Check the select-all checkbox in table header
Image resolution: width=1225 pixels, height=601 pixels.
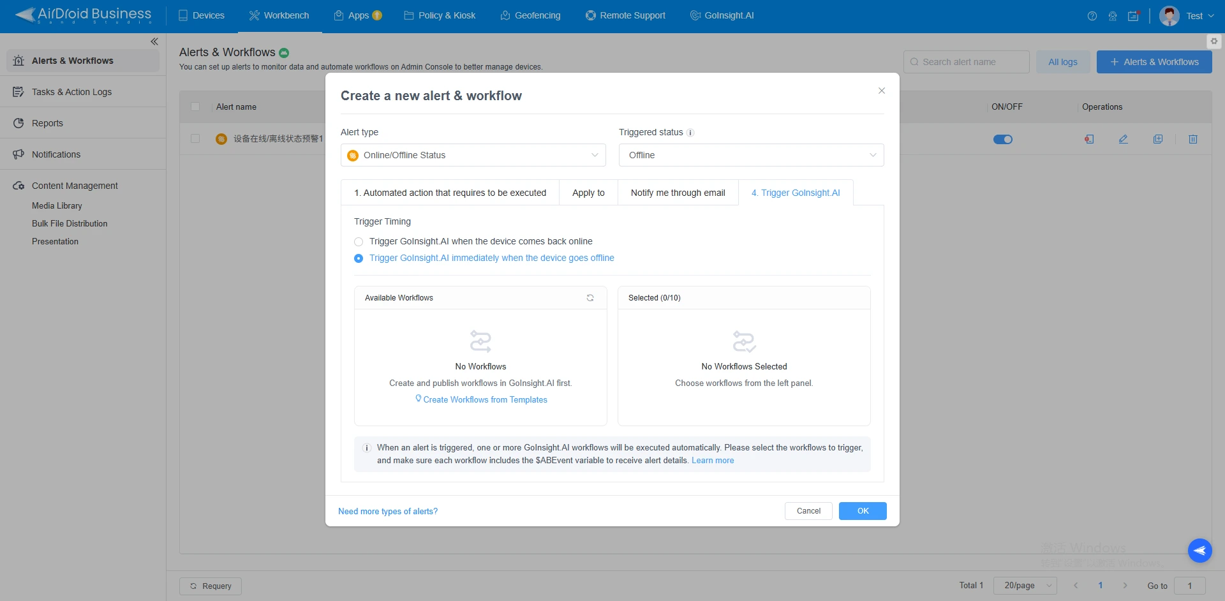(x=195, y=107)
